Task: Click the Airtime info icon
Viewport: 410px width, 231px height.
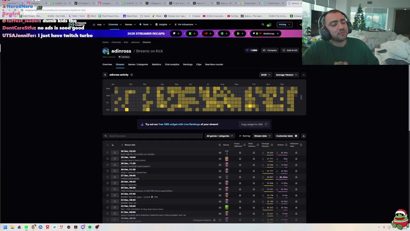Action: [x=286, y=145]
